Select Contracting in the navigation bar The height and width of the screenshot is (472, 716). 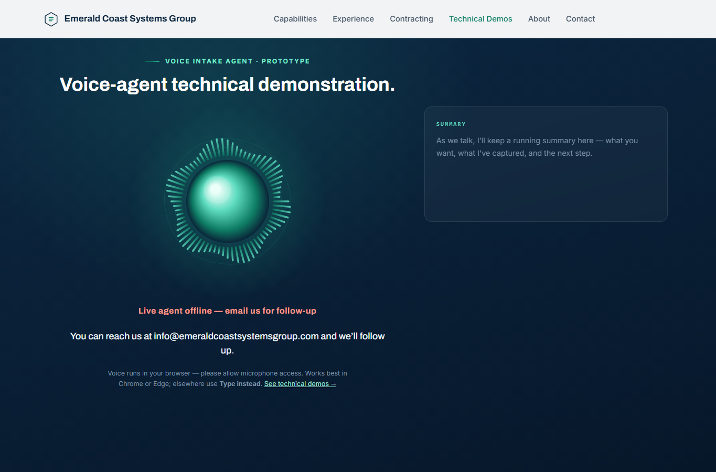click(411, 19)
